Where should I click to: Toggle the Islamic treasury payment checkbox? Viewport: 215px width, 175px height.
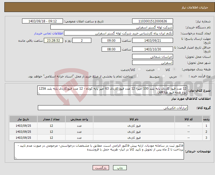(137, 76)
